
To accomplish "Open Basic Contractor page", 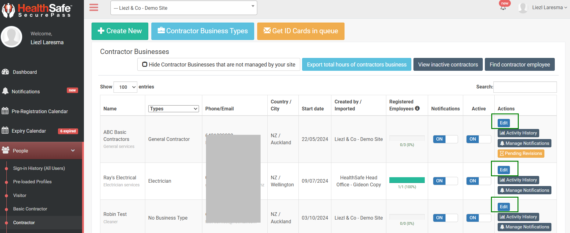I will [x=30, y=209].
